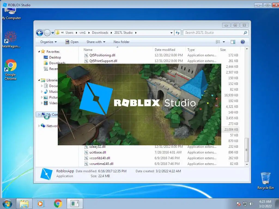Open Windows Media Player from taskbar

(41, 204)
